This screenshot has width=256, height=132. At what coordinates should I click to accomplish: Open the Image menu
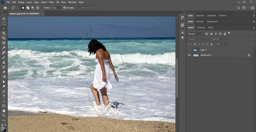click(x=21, y=2)
